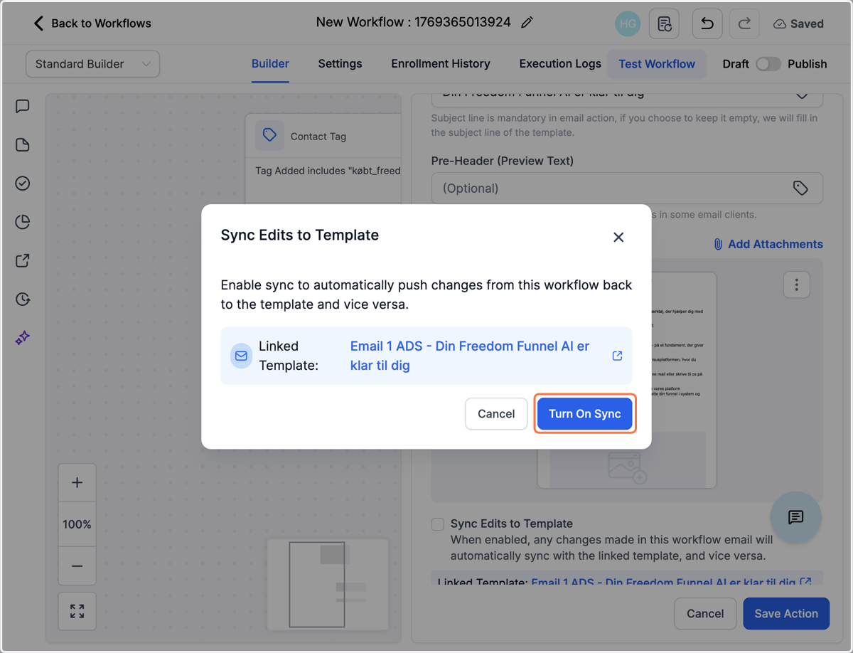853x653 pixels.
Task: Open the external link sidebar icon
Action: (23, 260)
